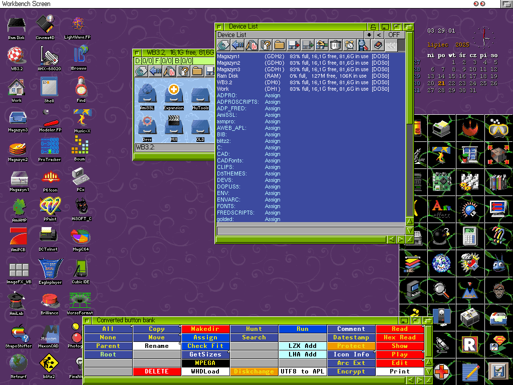Screen dimensions: 513x385
Task: Select the Ram Disk row in Device List
Action: pyautogui.click(x=311, y=76)
